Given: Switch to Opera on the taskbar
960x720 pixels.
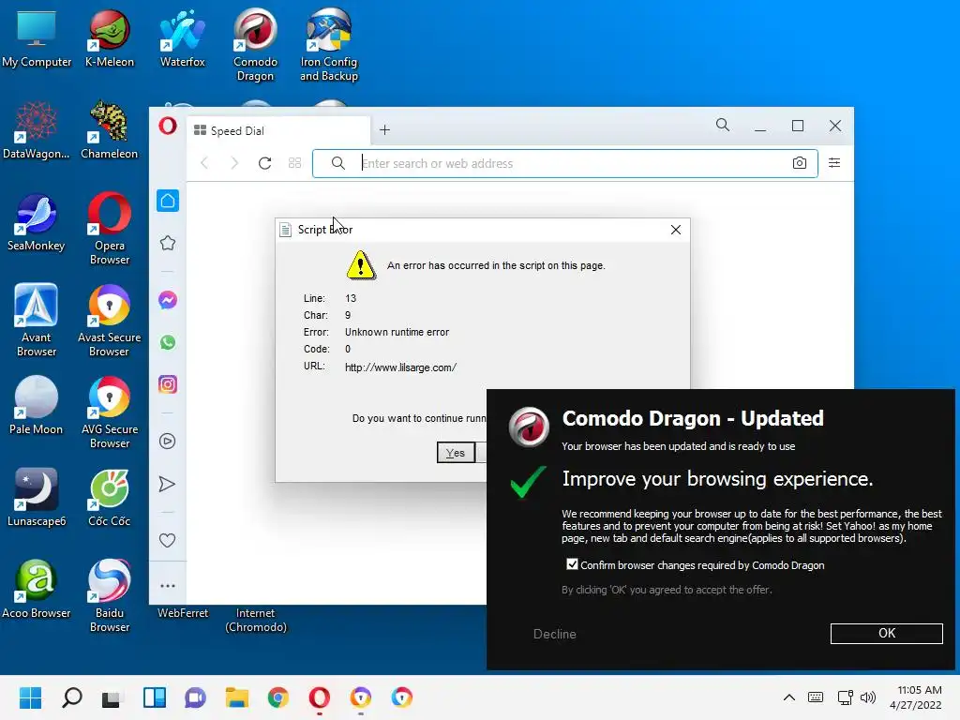Looking at the screenshot, I should [320, 697].
